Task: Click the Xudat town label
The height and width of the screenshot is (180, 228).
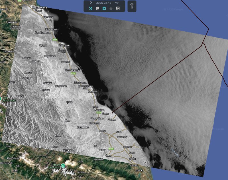Action: tap(119, 132)
